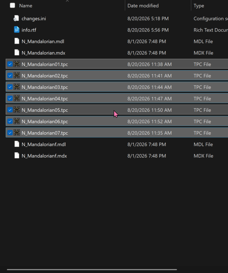Screen dimensions: 228x273
Task: Click the N_Mandalorian06.tpc texture icon
Action: tap(17, 121)
